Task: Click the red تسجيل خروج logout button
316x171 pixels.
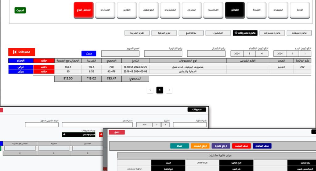Action: point(84,10)
